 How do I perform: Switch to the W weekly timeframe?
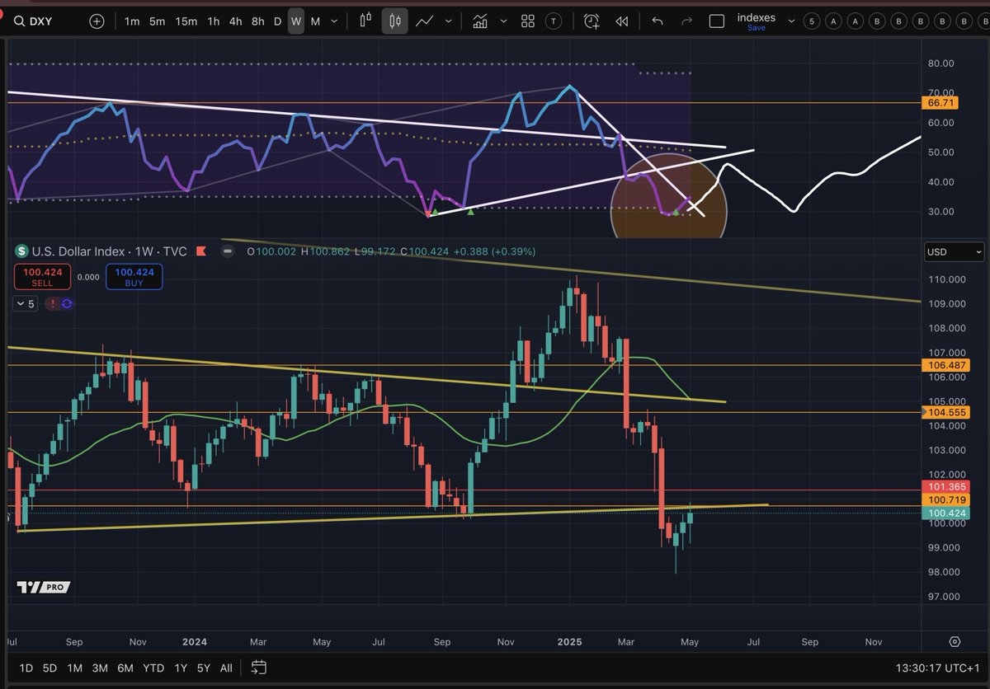pyautogui.click(x=295, y=21)
